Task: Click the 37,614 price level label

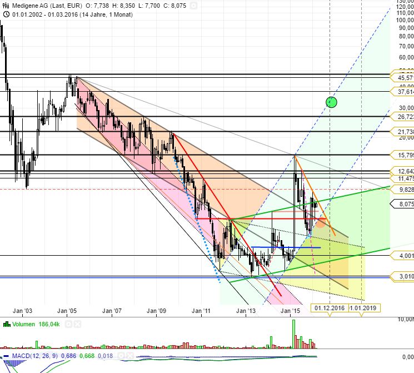Action: coord(403,92)
